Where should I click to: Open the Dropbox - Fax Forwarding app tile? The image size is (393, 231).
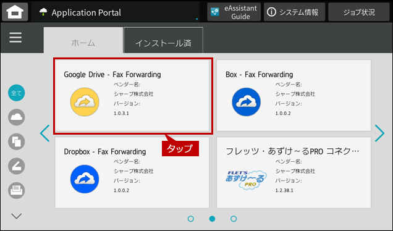click(x=132, y=172)
